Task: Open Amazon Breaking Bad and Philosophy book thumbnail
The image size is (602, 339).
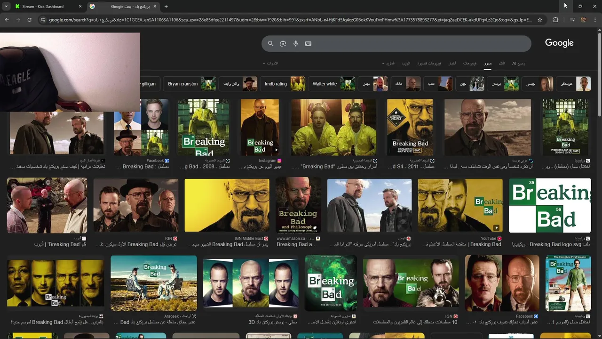Action: 298,205
